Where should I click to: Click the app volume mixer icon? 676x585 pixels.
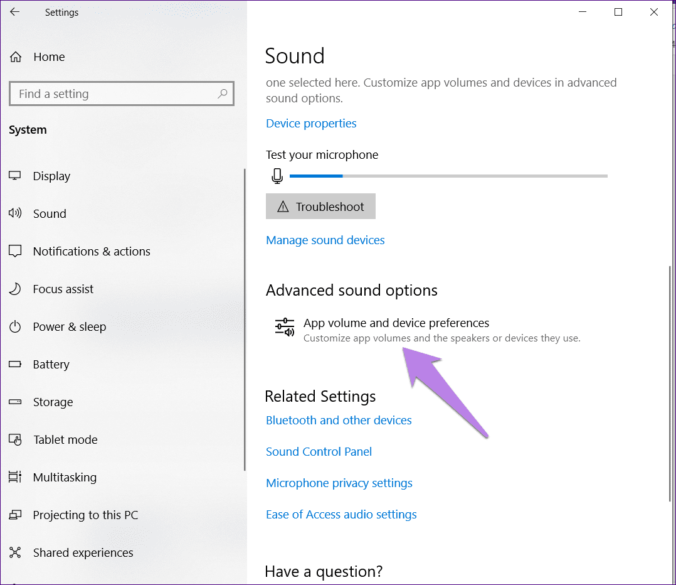point(285,327)
